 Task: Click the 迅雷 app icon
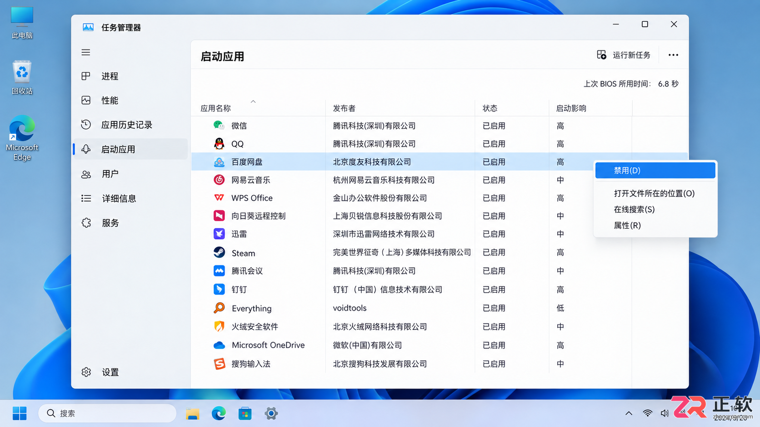pos(219,234)
